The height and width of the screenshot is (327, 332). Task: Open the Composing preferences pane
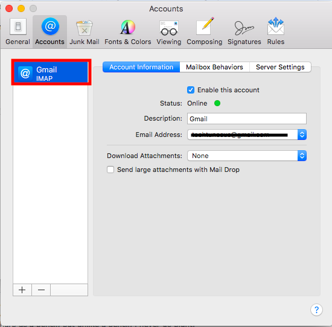204,31
